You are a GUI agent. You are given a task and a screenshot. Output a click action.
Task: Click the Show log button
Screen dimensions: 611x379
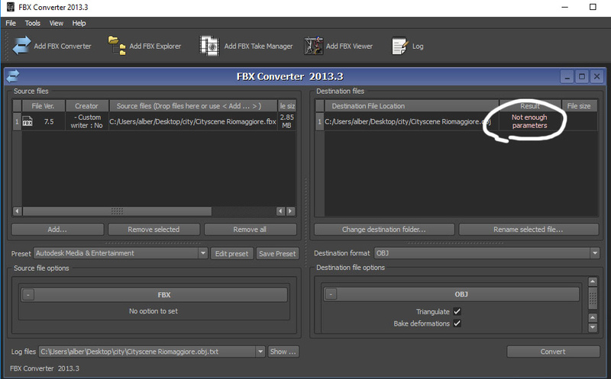tap(283, 352)
